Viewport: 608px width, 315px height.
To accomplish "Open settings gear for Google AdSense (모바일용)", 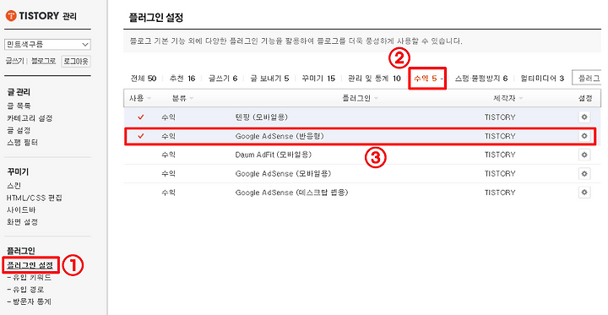I will 584,173.
